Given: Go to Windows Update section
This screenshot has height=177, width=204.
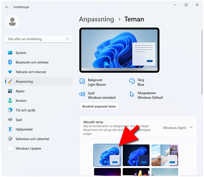Looking at the screenshot, I should pyautogui.click(x=28, y=148).
